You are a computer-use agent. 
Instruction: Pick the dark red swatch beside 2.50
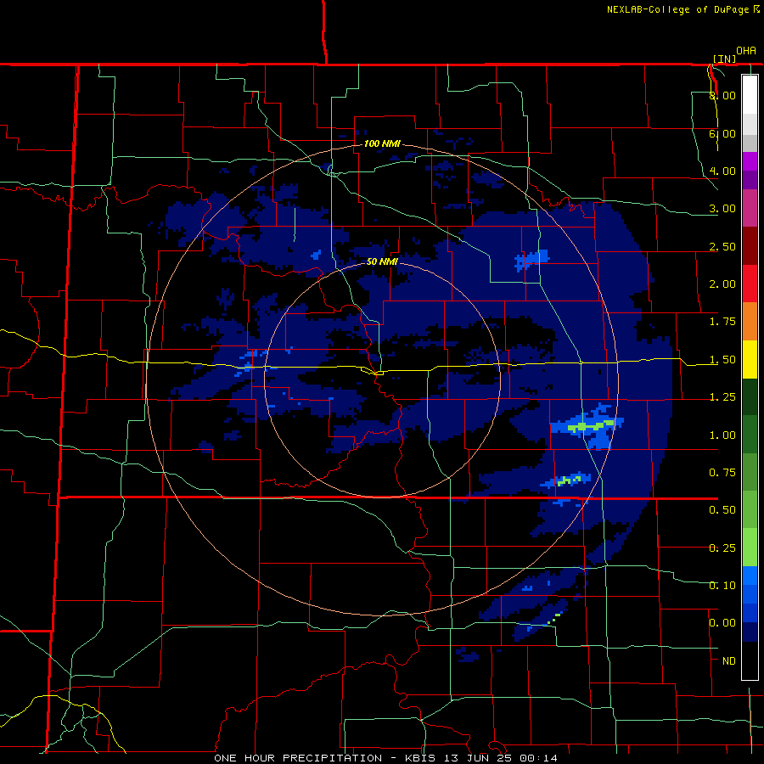tap(750, 245)
